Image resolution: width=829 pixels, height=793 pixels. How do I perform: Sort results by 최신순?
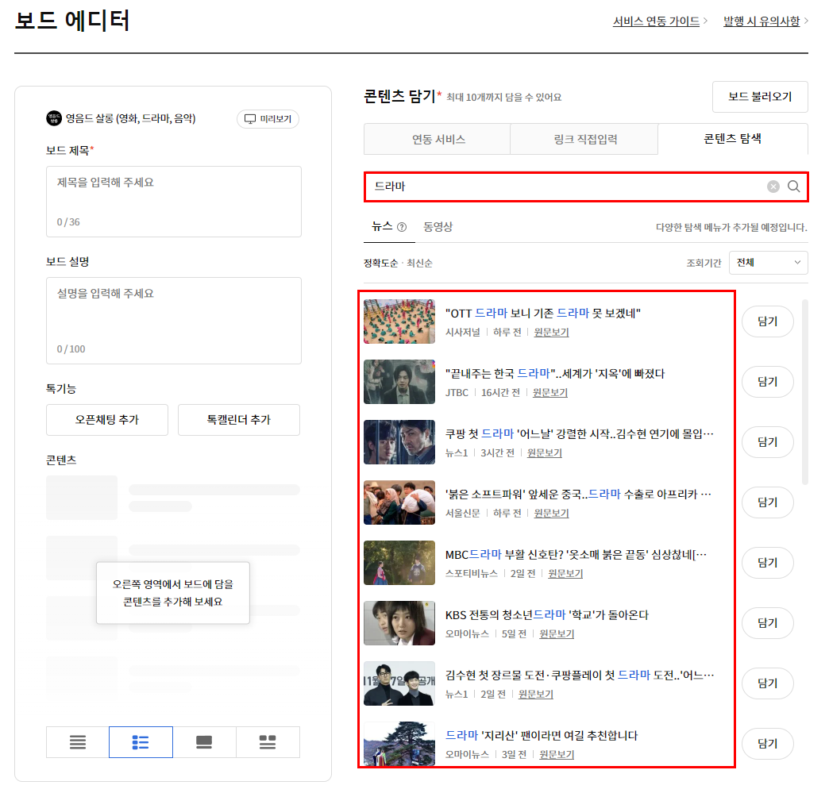(x=419, y=264)
